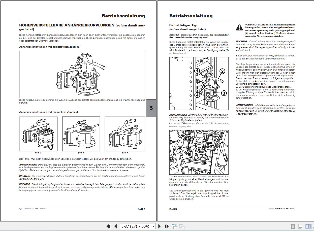Click the Betriebsanleitung header on the left page
Screen dimensions: 314x231
tap(123, 16)
